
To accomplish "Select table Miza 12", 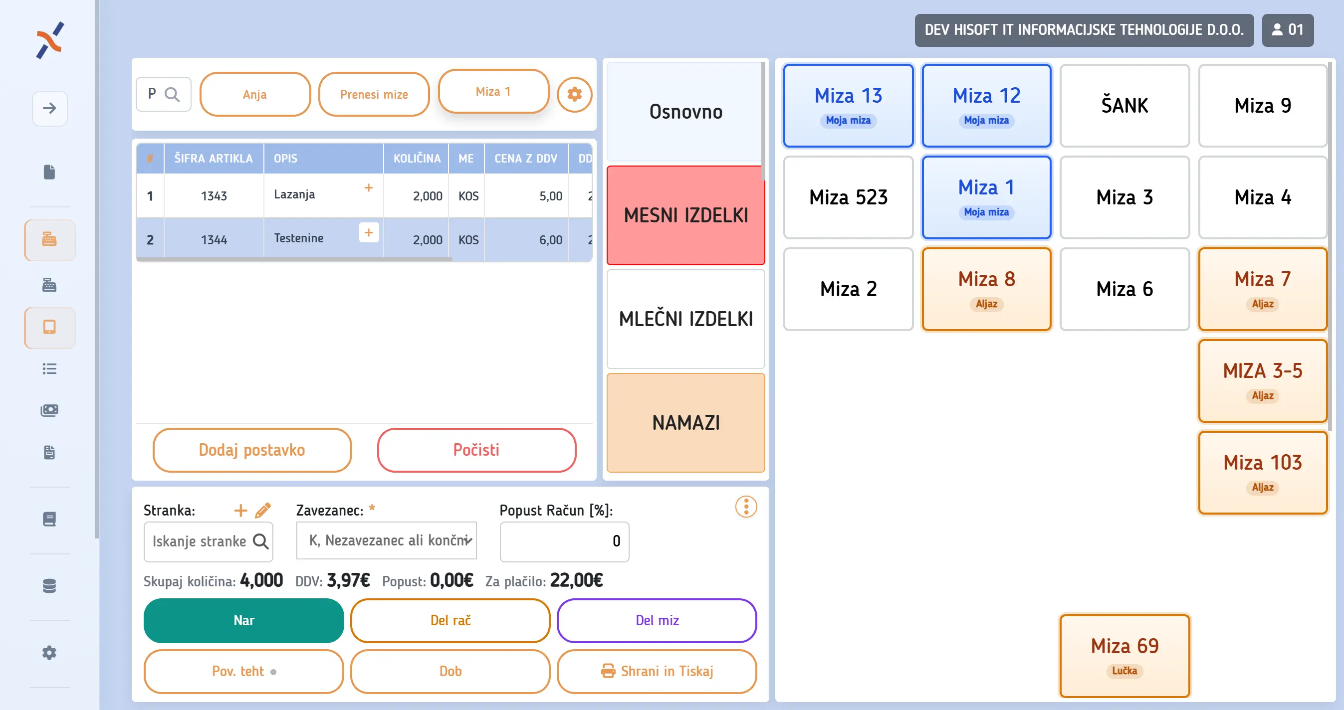I will coord(986,106).
